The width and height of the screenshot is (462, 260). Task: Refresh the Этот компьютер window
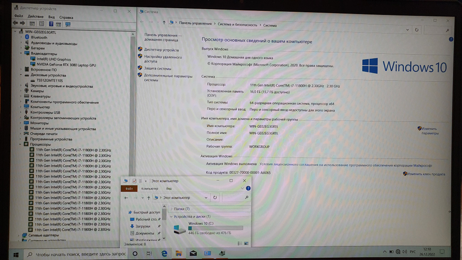(x=215, y=198)
